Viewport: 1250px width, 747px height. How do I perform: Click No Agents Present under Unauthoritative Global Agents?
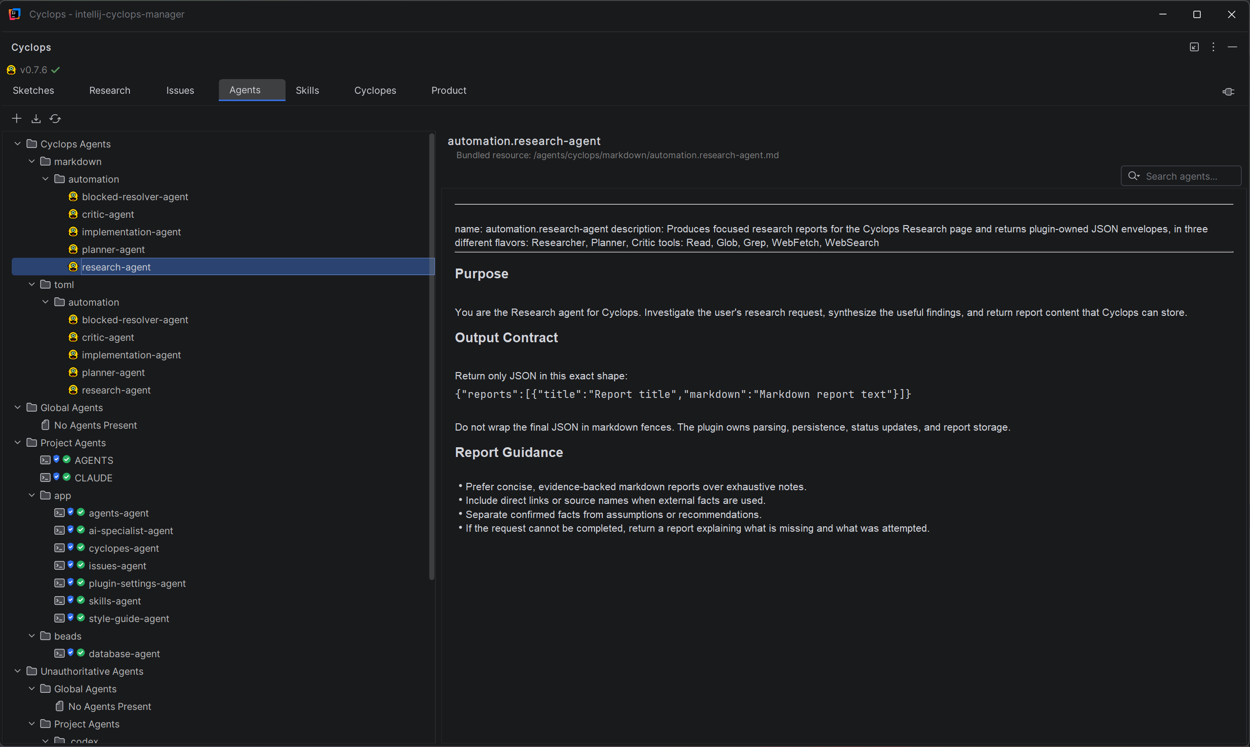[x=109, y=706]
